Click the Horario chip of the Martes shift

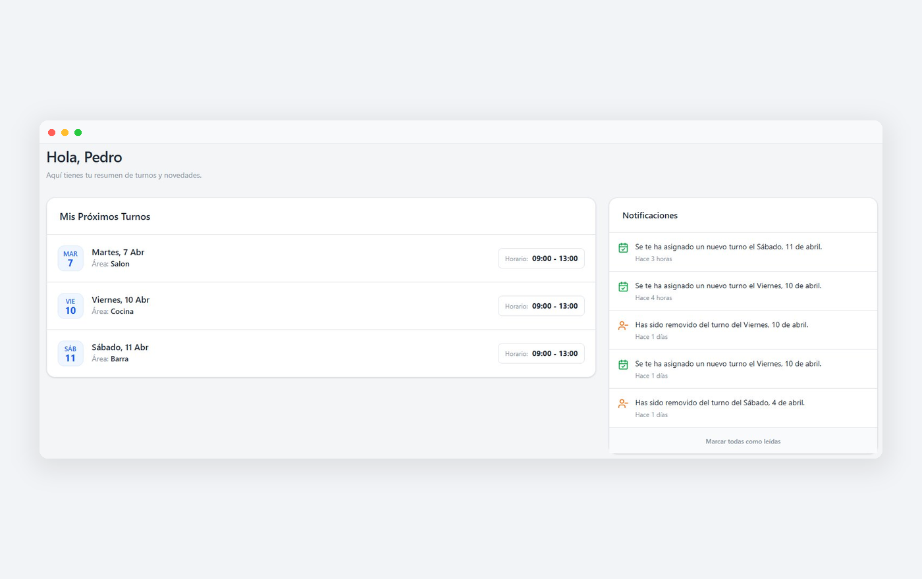[541, 258]
